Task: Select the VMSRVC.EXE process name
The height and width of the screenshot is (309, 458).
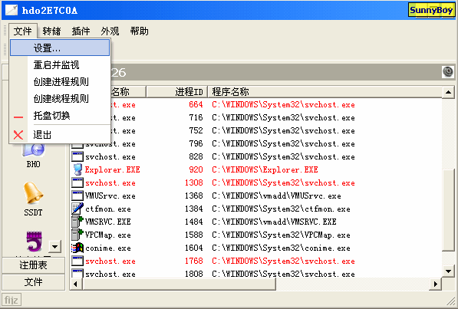Action: click(x=107, y=222)
